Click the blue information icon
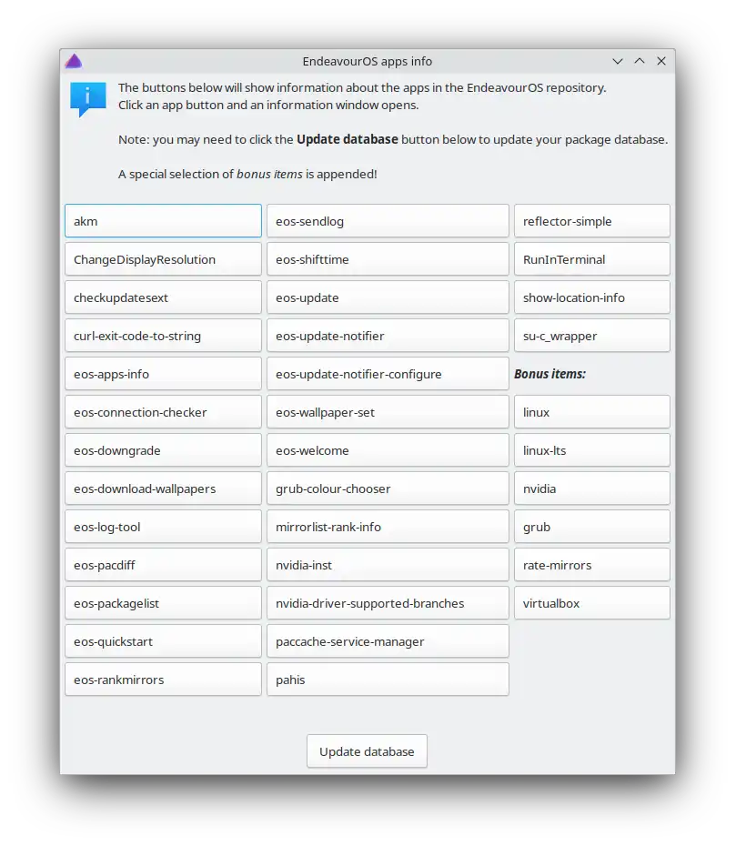This screenshot has width=736, height=846. 88,98
